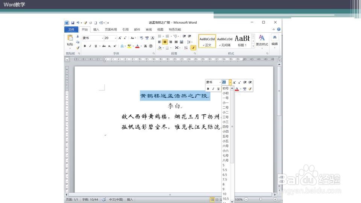Image resolution: width=361 pixels, height=203 pixels.
Task: Switch to the 插入 (Insert) tab
Action: (x=96, y=29)
